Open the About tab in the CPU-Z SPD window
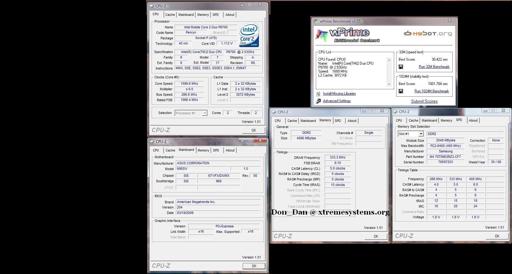Screen dimensions: 512x274 (x=473, y=120)
